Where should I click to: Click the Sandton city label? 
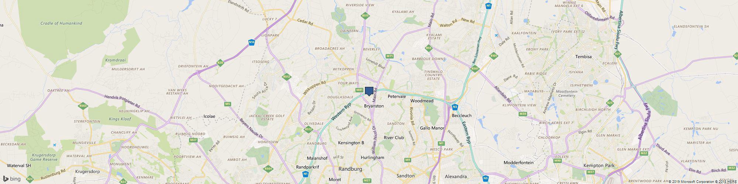point(405,176)
